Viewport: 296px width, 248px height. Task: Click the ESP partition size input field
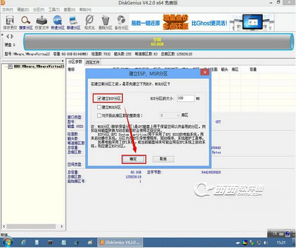[185, 99]
